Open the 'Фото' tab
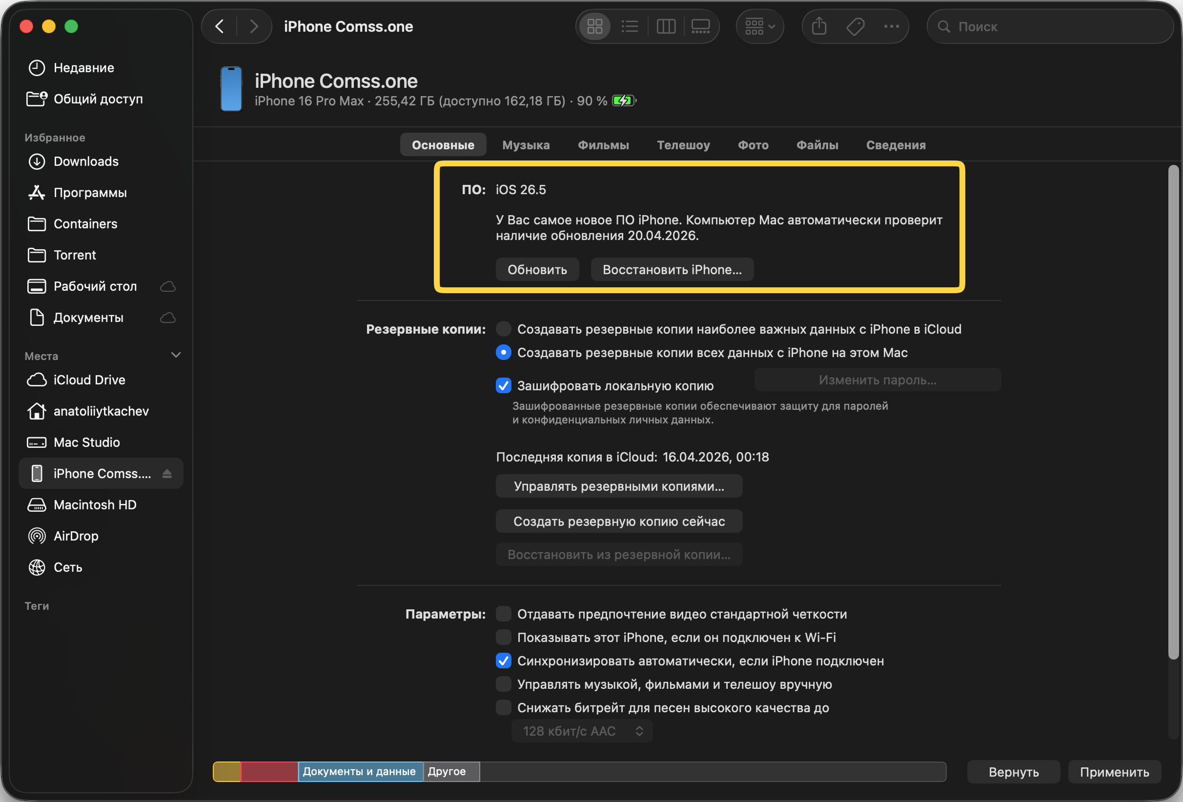 (753, 144)
